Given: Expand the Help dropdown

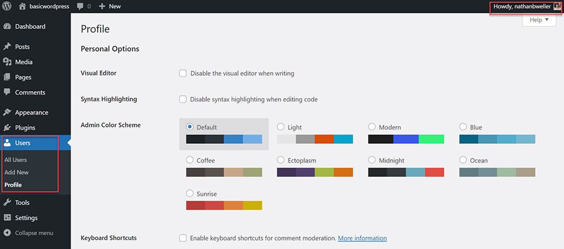Looking at the screenshot, I should pyautogui.click(x=538, y=20).
